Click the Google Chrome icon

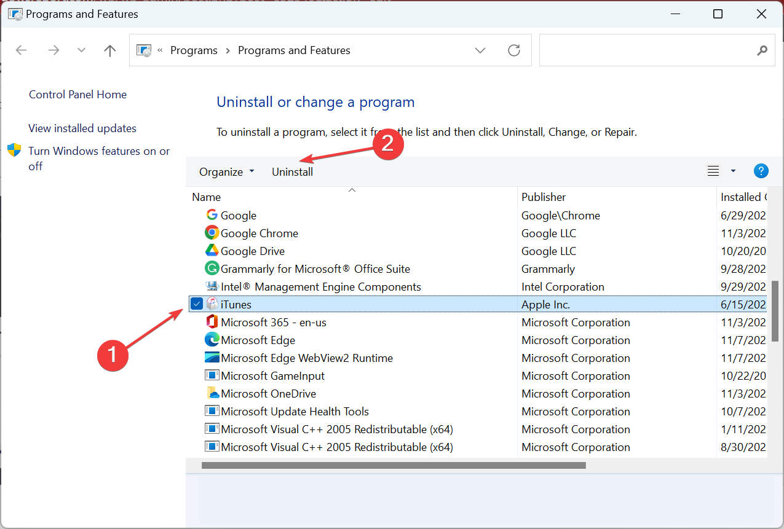212,233
